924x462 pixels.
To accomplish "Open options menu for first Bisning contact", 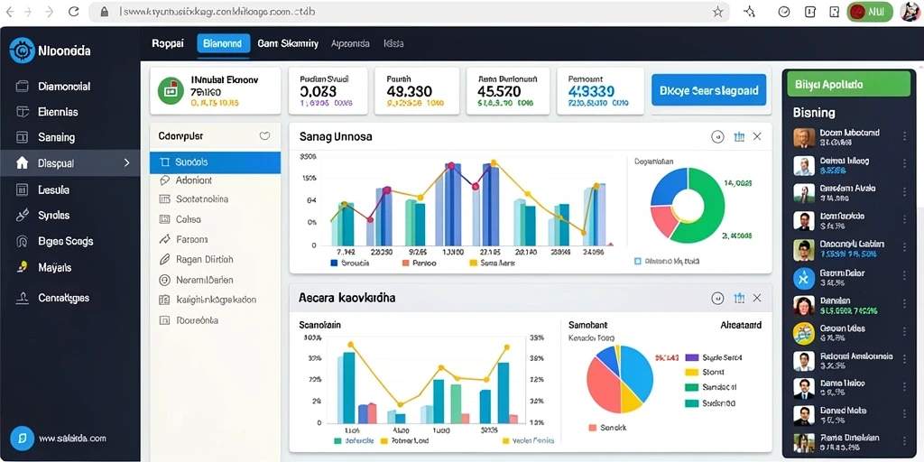I will tap(904, 137).
